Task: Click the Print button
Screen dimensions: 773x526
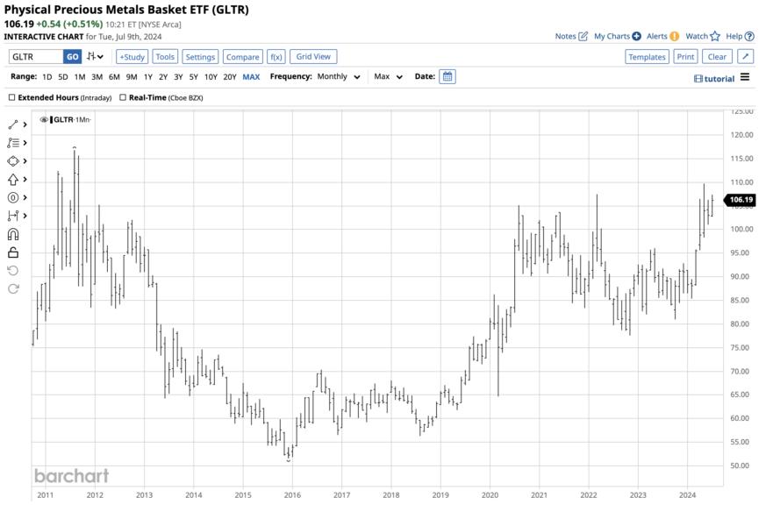Action: [x=685, y=57]
